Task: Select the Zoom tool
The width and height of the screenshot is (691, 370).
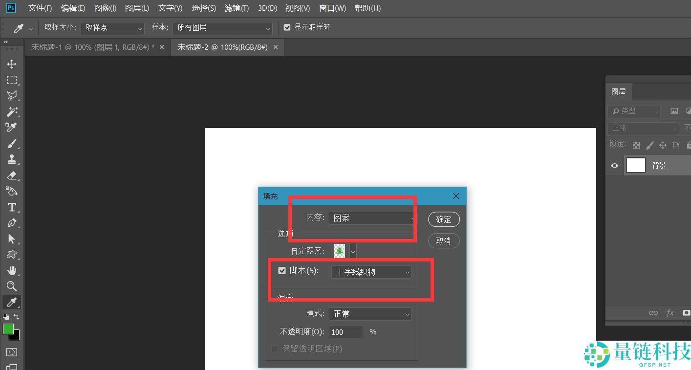Action: click(12, 286)
